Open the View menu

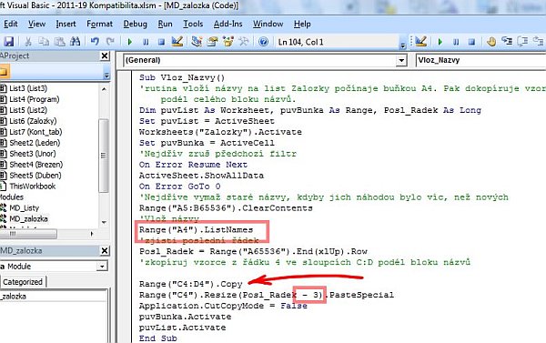[x=37, y=24]
